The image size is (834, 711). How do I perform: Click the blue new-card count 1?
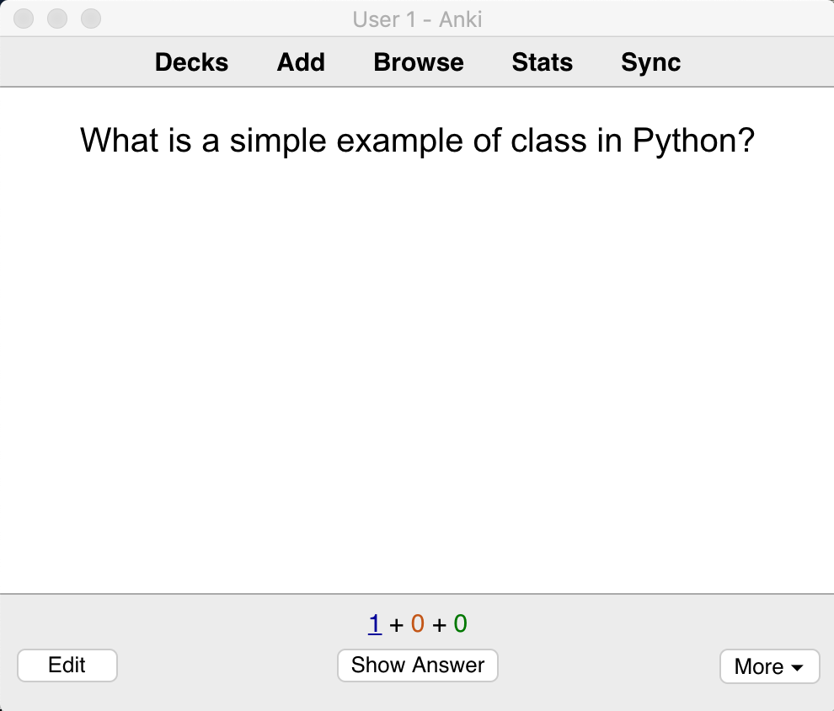pyautogui.click(x=375, y=623)
